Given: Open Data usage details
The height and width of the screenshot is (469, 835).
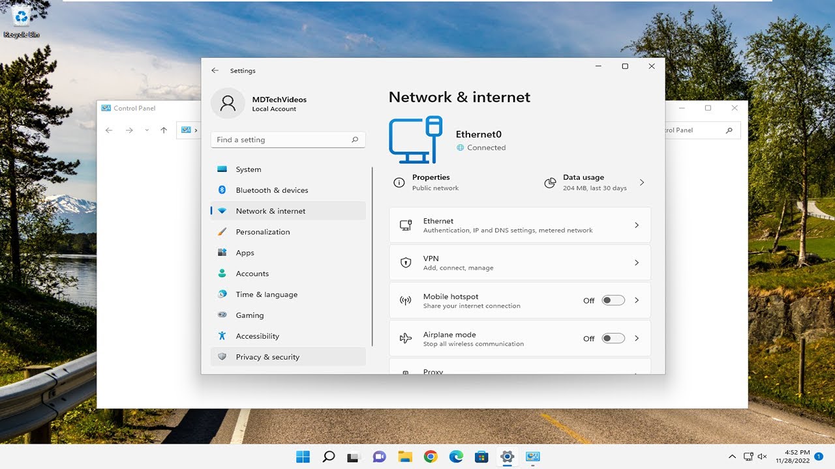Looking at the screenshot, I should coord(595,182).
